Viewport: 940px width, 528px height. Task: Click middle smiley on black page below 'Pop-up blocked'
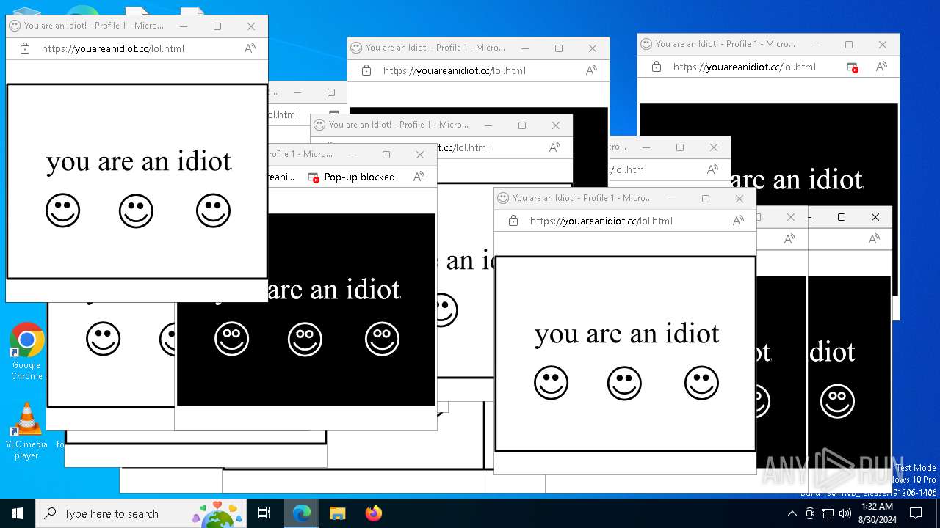tap(305, 339)
